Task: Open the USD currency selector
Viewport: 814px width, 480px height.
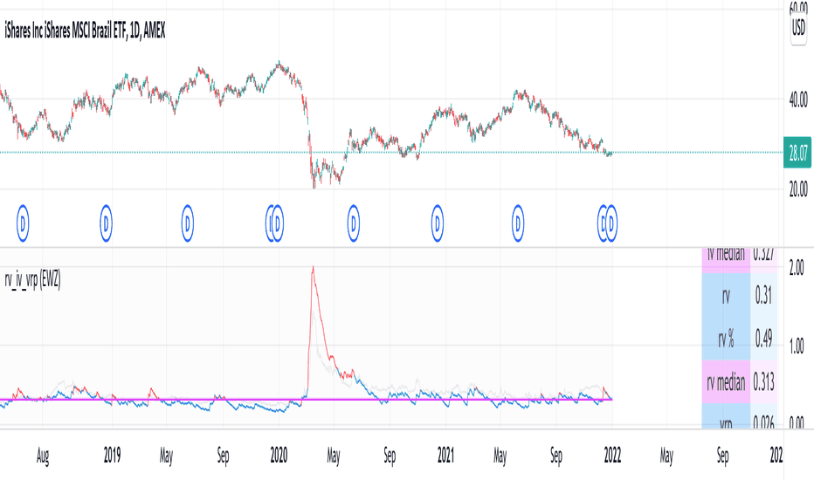Action: [798, 28]
